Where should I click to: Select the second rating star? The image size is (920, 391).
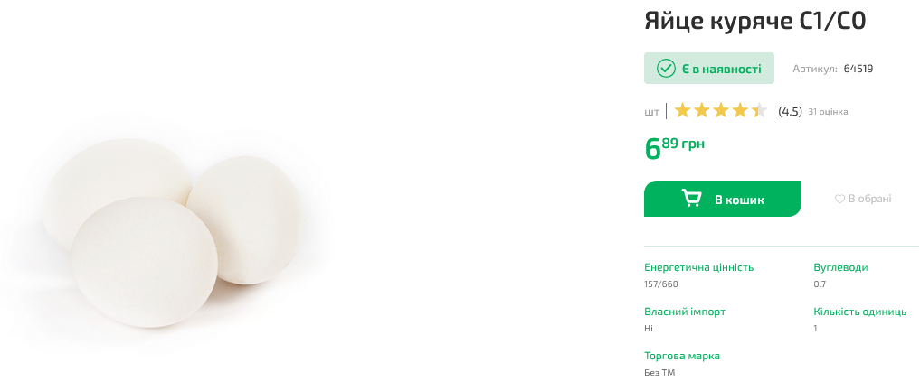tap(701, 111)
